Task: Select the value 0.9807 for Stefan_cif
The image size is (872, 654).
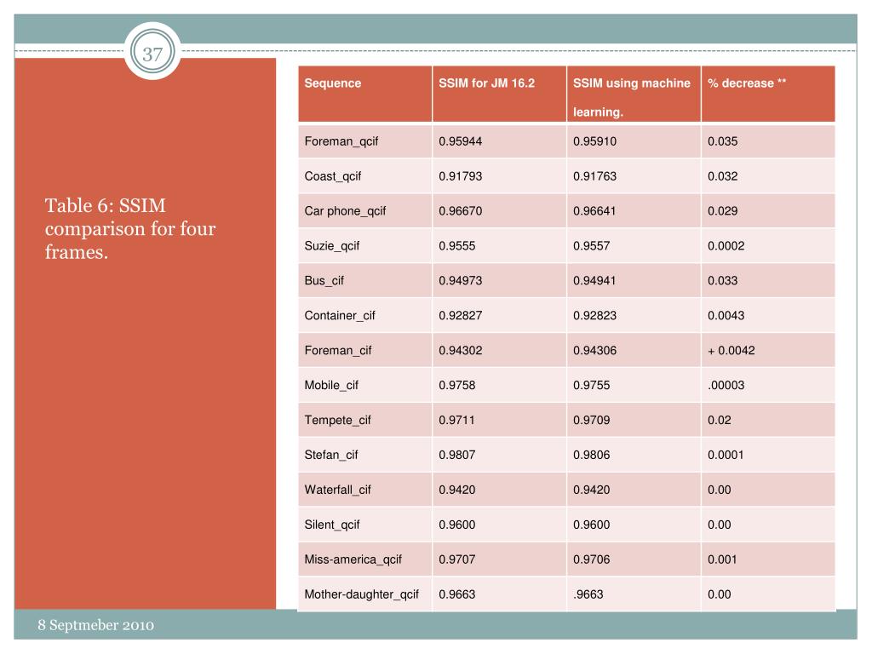Action: pyautogui.click(x=457, y=455)
